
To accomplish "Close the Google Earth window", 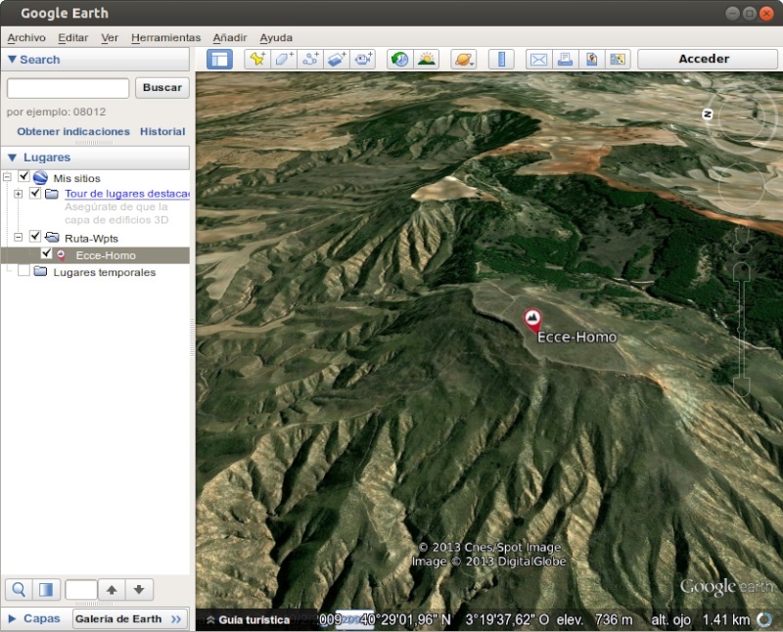I will coord(766,14).
